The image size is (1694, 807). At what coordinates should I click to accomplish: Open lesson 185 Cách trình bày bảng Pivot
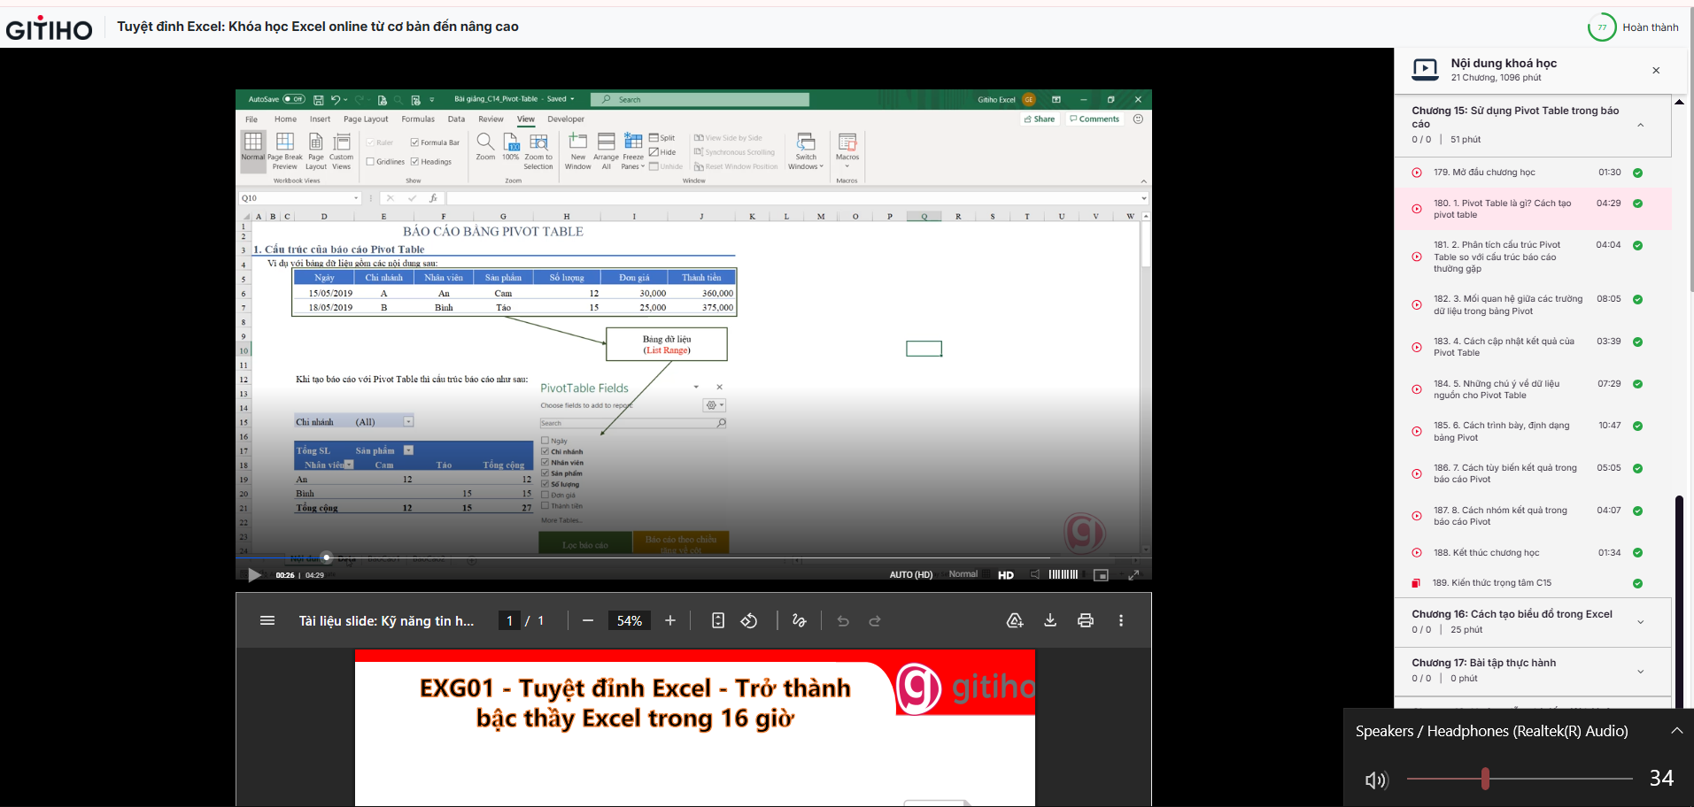tap(1501, 431)
